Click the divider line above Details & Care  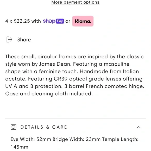pos(75,119)
